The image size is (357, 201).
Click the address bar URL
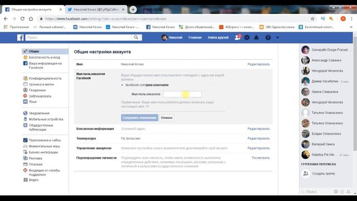(x=106, y=18)
